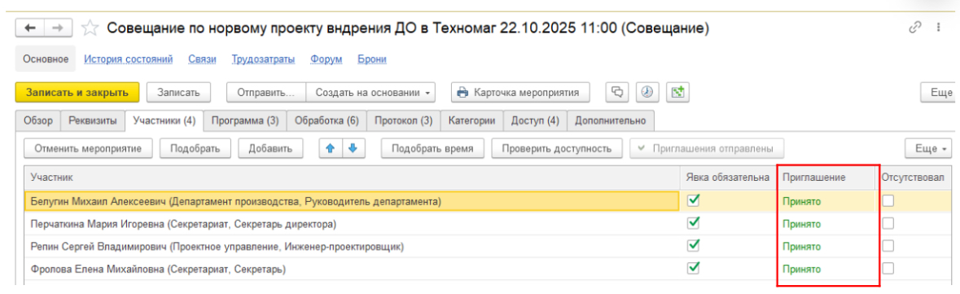Open the Трудозатраты link
960x294 pixels.
[x=263, y=59]
